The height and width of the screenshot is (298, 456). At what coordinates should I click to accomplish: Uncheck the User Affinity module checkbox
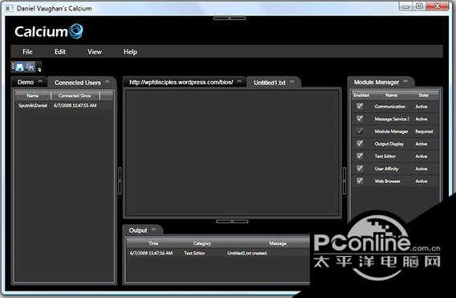point(360,168)
